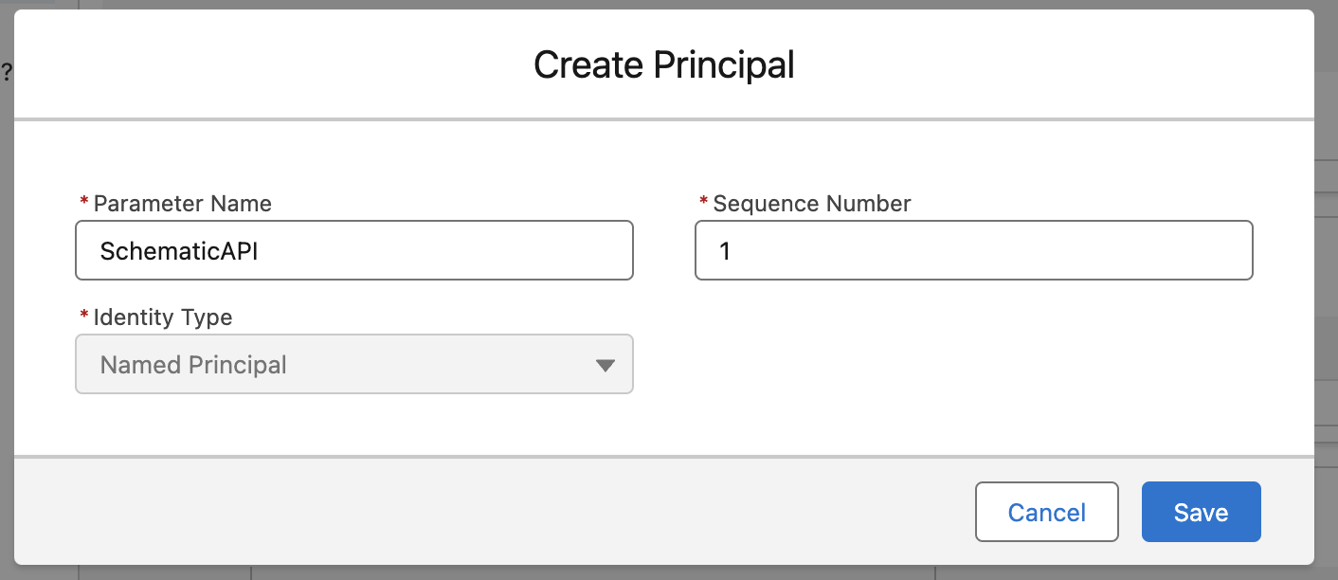Click the Parameter Name label

tap(182, 203)
